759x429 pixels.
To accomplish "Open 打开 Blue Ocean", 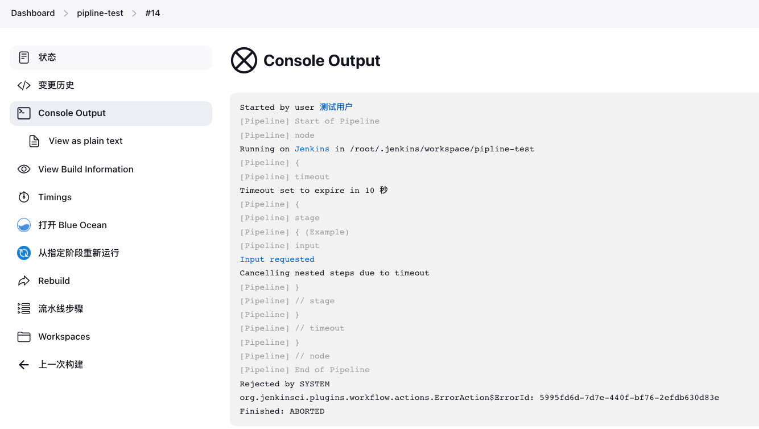I will pos(111,225).
